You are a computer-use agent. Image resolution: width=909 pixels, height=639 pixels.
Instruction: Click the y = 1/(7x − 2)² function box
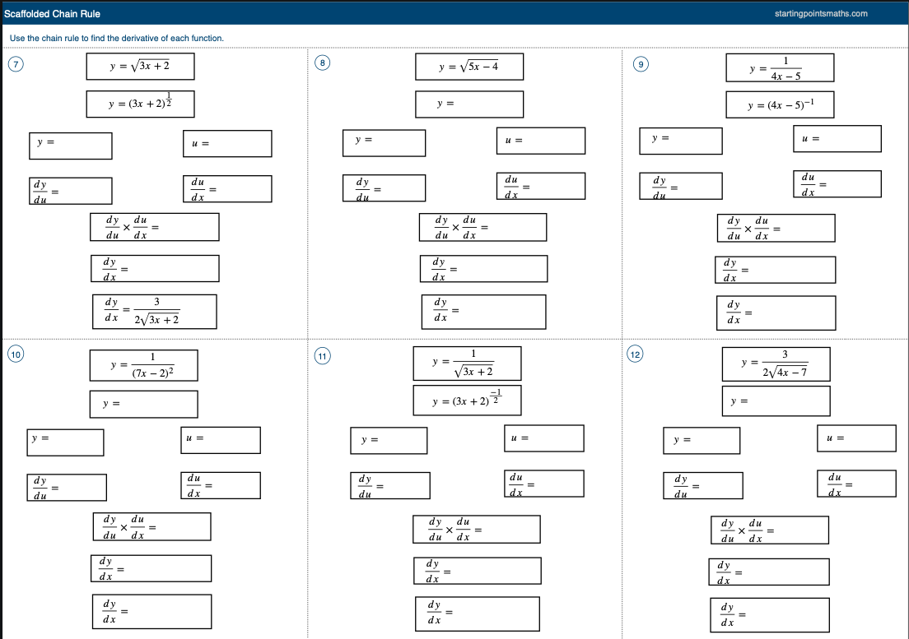point(143,366)
